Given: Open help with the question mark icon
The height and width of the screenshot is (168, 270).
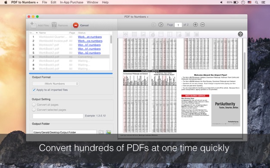Looking at the screenshot, I should coord(240,34).
